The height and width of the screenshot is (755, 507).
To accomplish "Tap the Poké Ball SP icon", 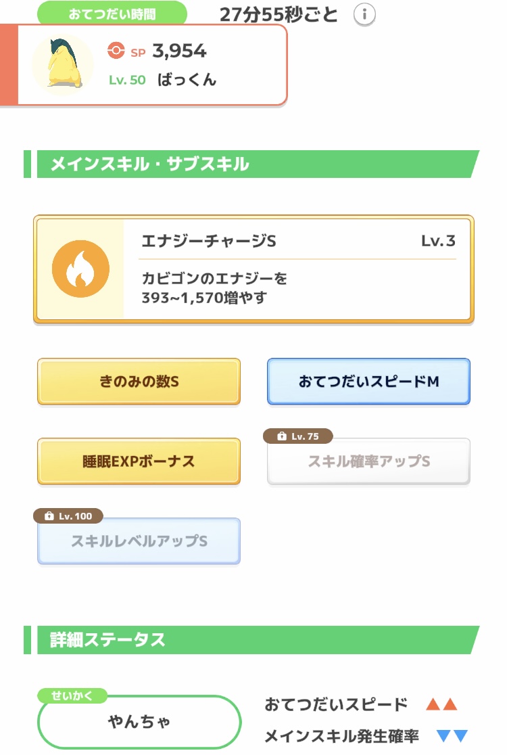I will tap(116, 50).
